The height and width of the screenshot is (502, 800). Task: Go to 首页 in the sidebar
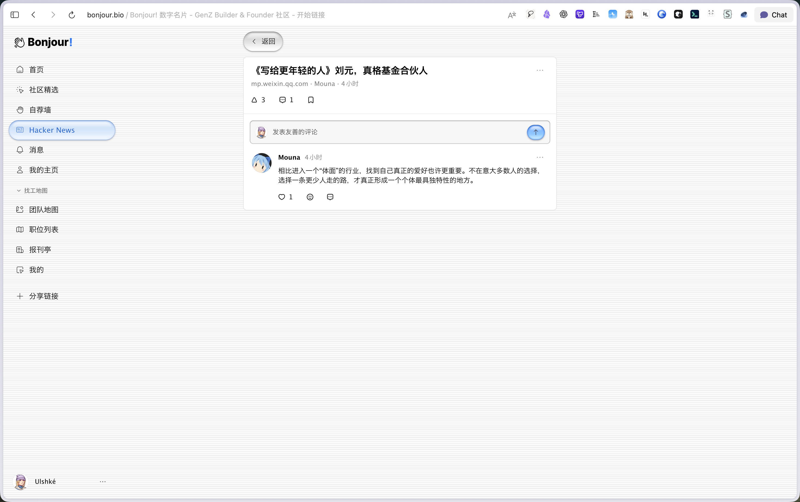click(x=62, y=70)
